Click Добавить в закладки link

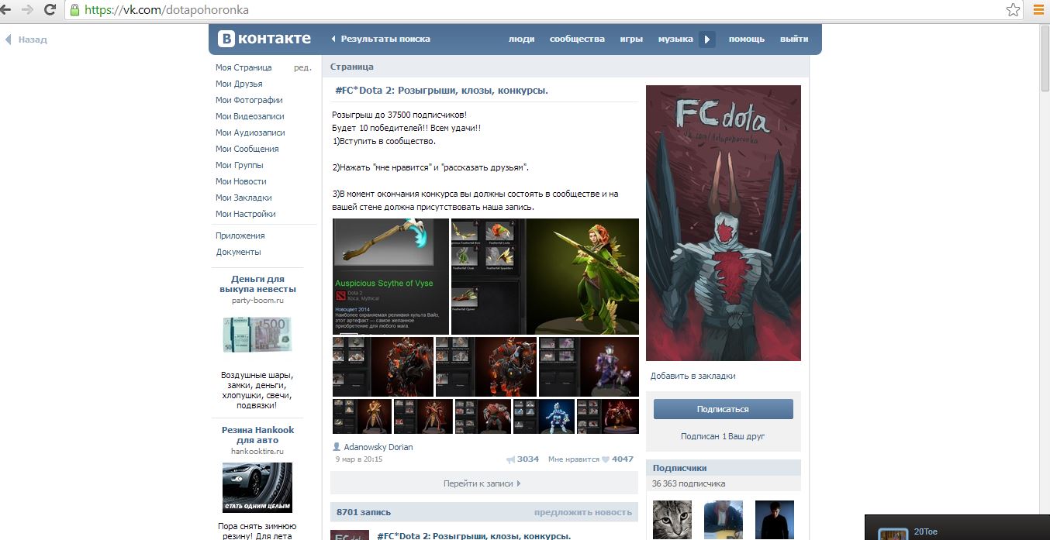(x=693, y=376)
